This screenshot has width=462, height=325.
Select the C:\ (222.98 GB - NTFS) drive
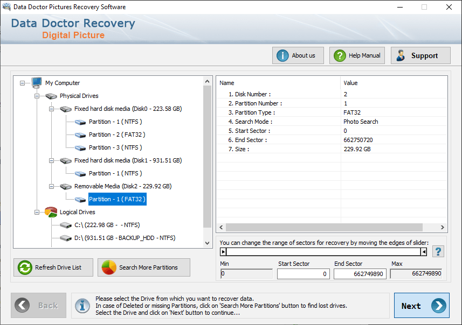pyautogui.click(x=107, y=225)
